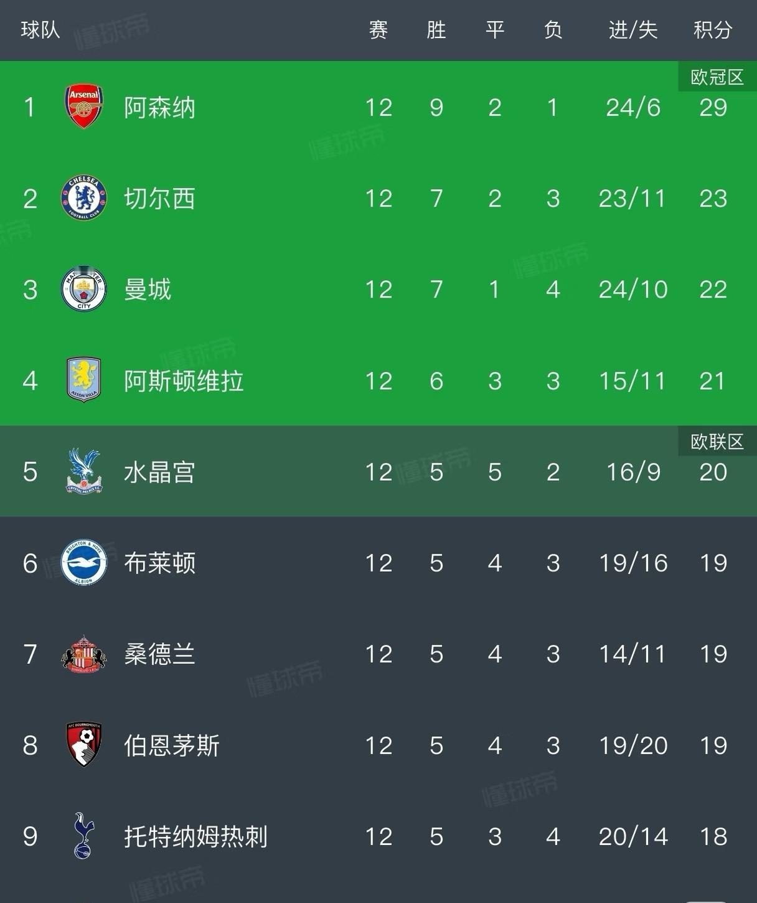Image resolution: width=757 pixels, height=903 pixels.
Task: Click the Aston Villa club crest
Action: tap(83, 380)
